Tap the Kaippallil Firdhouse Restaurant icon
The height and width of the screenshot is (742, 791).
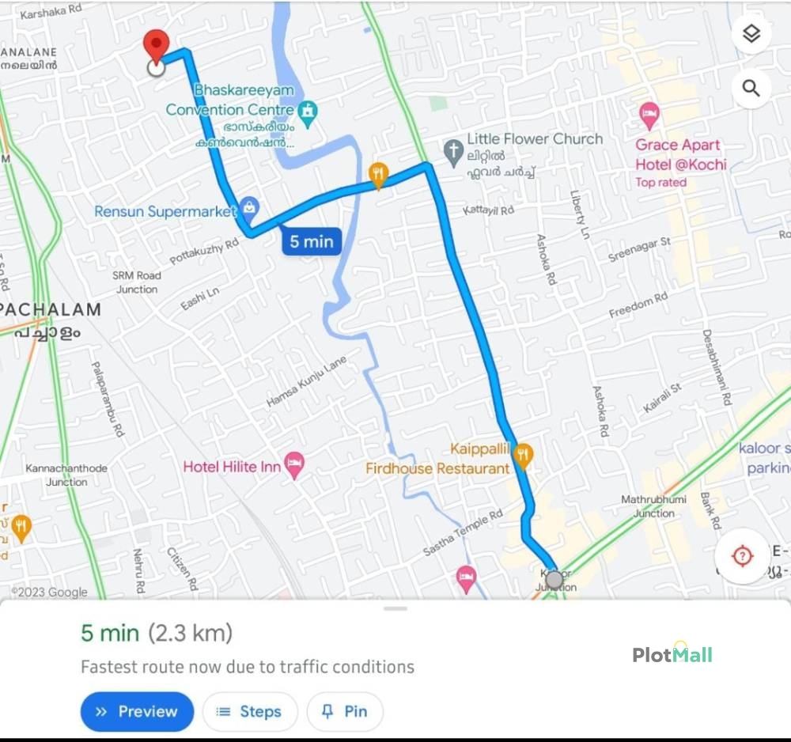523,456
